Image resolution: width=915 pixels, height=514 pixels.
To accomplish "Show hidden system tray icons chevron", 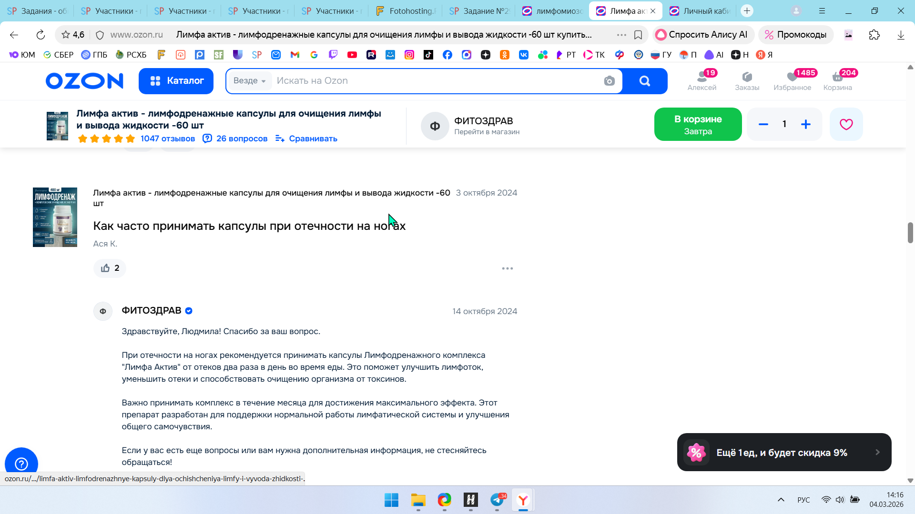I will click(781, 500).
